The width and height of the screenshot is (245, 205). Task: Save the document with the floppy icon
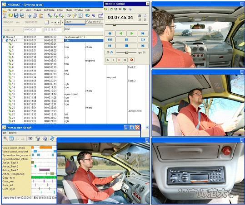coord(16,15)
